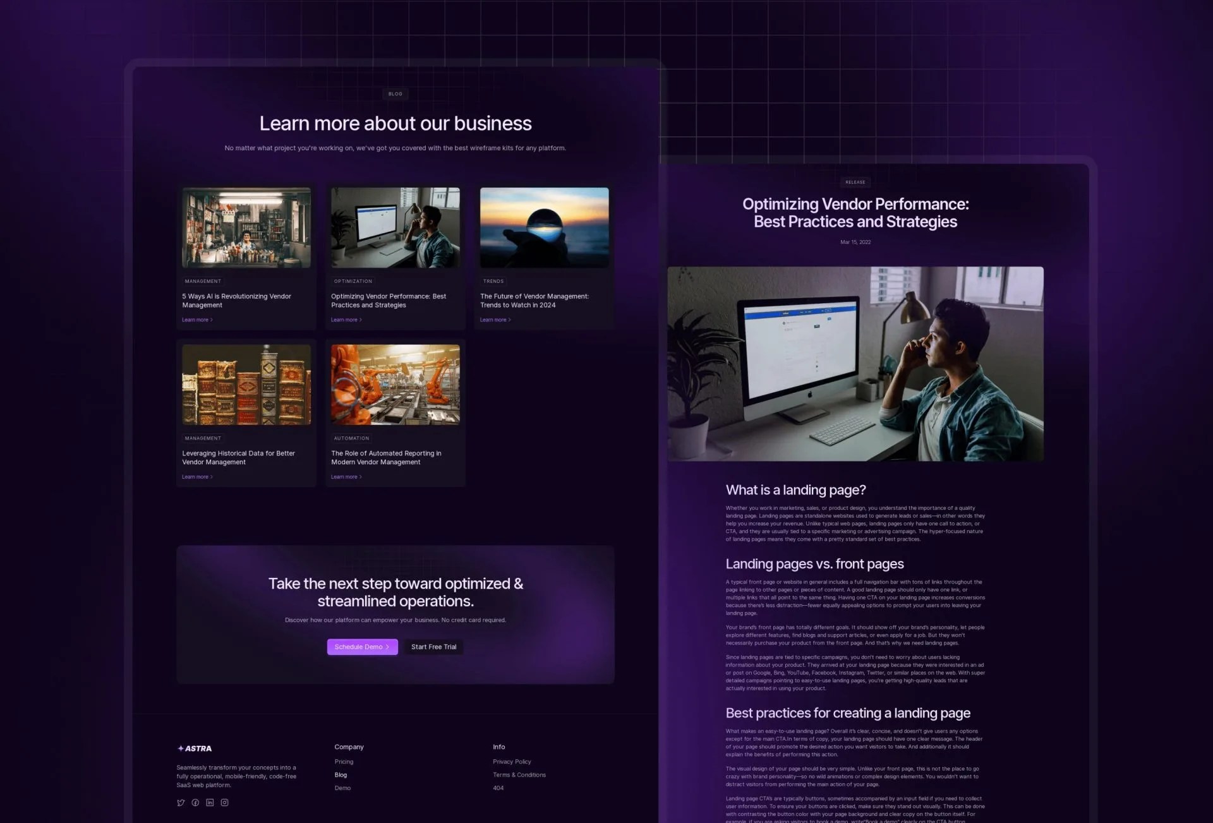Open the Privacy Policy link
This screenshot has height=823, width=1213.
click(x=512, y=762)
